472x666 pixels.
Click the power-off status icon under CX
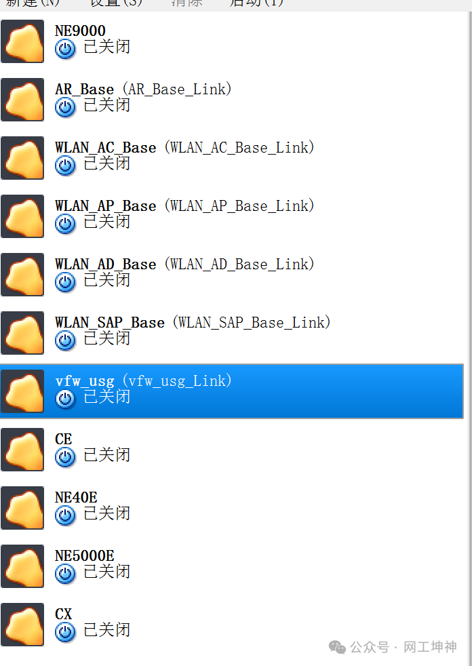(x=65, y=631)
